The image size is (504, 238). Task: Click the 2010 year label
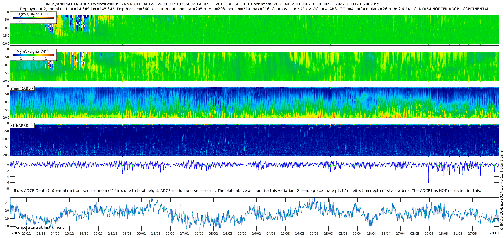(494, 233)
